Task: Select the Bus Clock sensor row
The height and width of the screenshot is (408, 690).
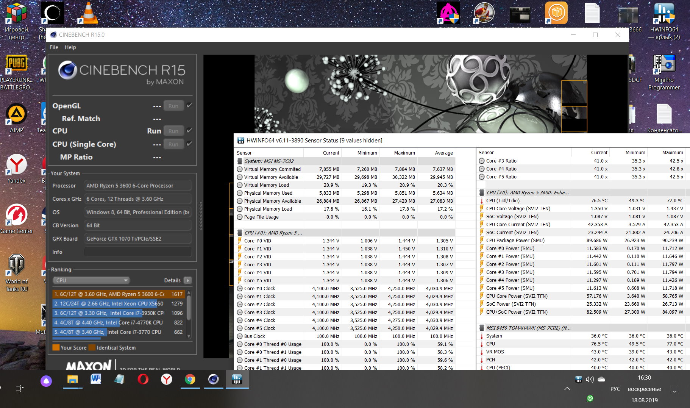Action: 345,336
